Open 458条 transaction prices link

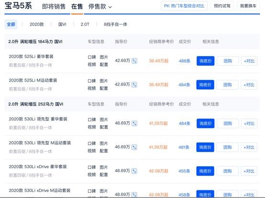[x=184, y=195]
